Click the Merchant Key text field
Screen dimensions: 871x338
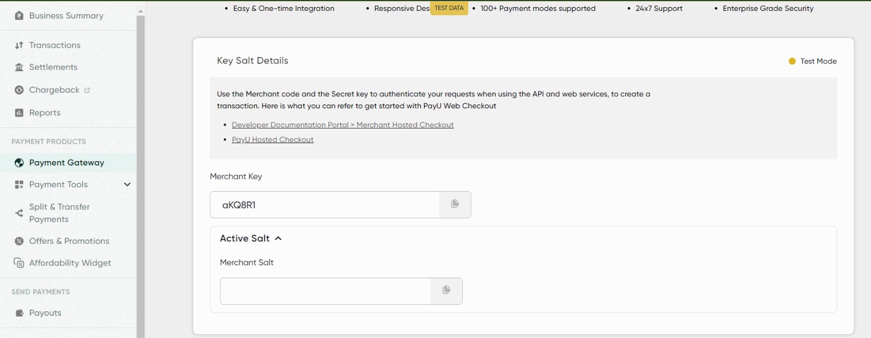point(324,205)
